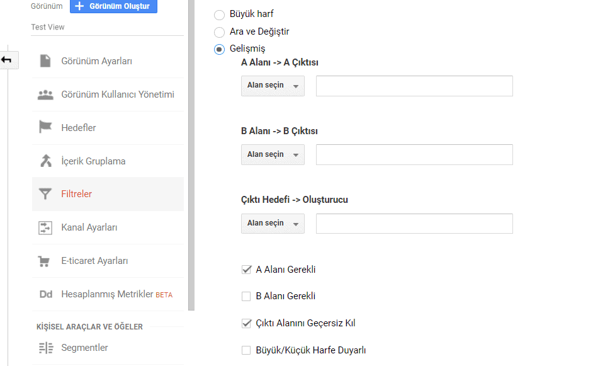Click the Görünüm Kullanıcı Yönetimi people icon

point(45,94)
